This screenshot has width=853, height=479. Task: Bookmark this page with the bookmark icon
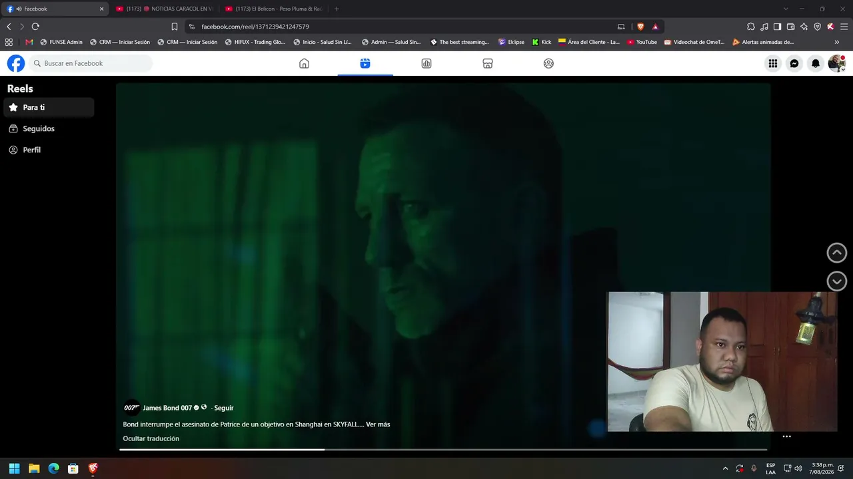[x=175, y=27]
